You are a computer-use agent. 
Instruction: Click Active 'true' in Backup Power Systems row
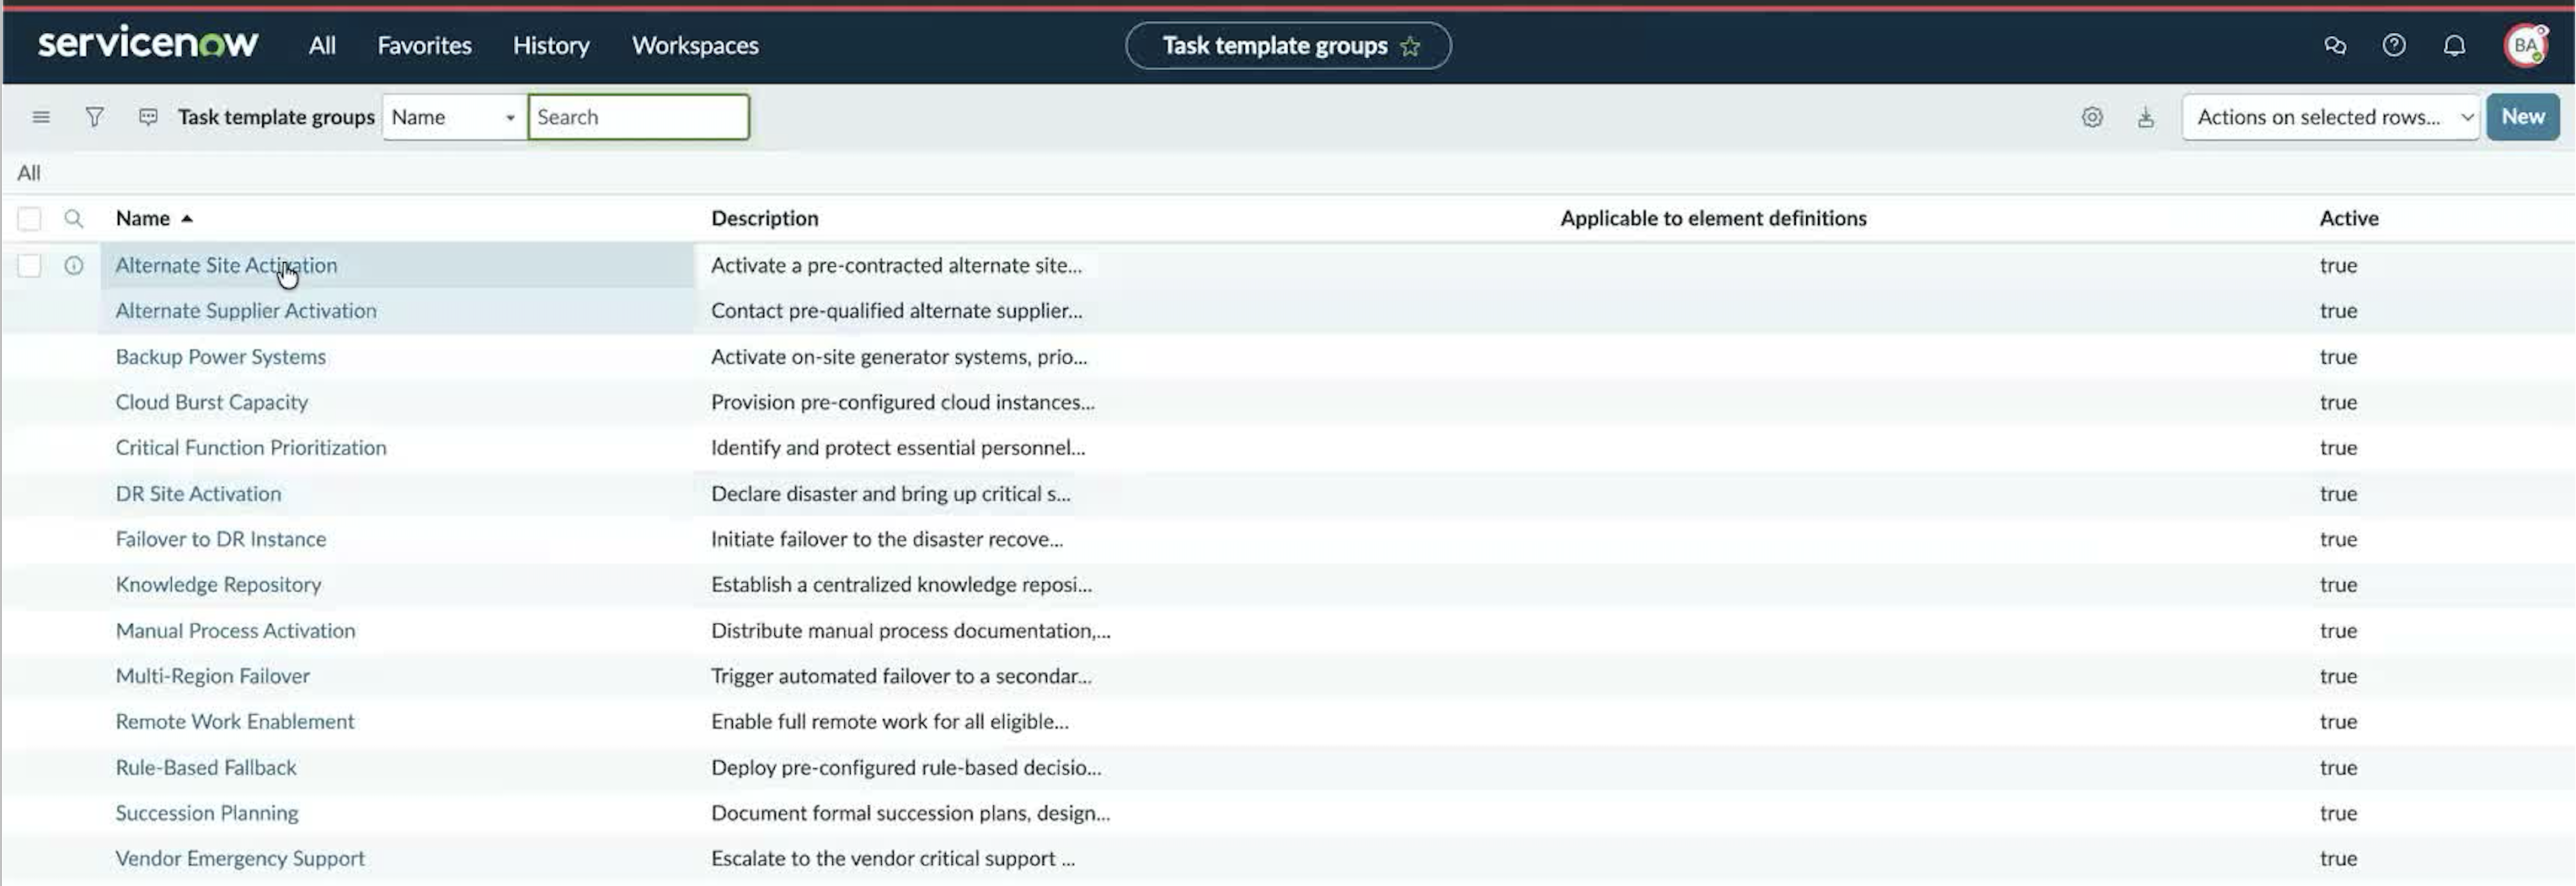tap(2338, 357)
